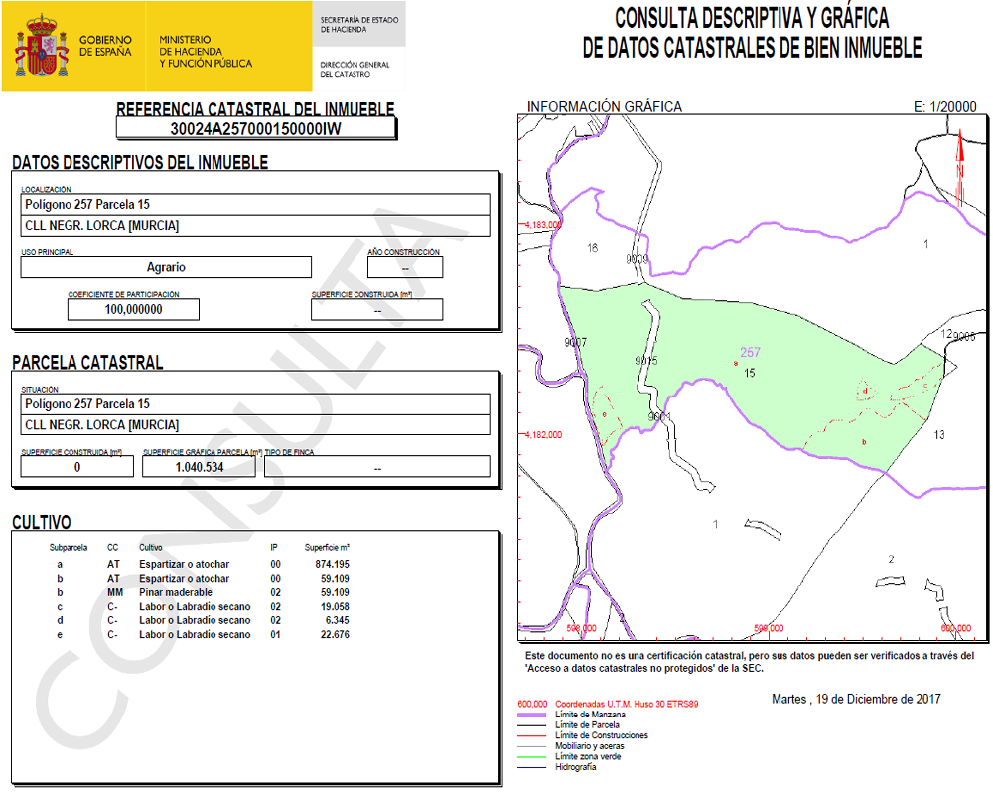Image resolution: width=993 pixels, height=795 pixels.
Task: Click the Coordenadas U.T.M. Huso 30 ETRS89 legend text
Action: (x=627, y=704)
